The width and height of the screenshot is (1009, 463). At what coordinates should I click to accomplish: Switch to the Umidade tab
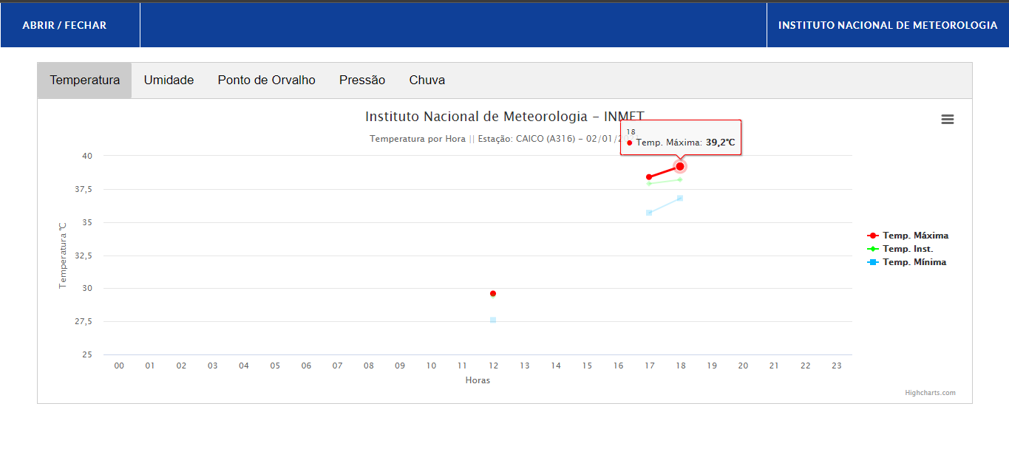[x=169, y=80]
